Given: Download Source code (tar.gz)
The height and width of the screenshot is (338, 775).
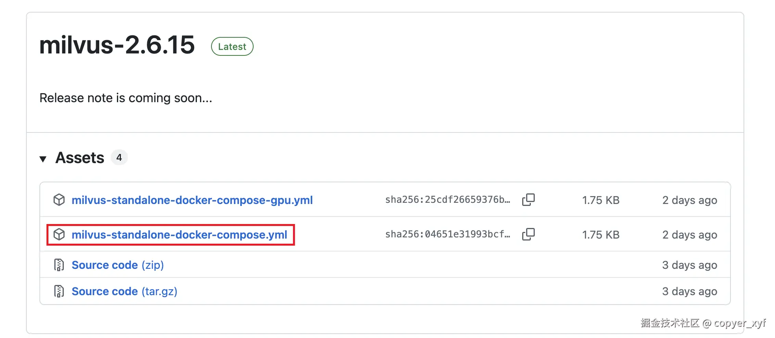Looking at the screenshot, I should 124,291.
